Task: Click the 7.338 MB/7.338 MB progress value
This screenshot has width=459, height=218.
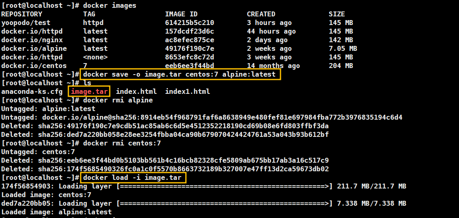Action: pyautogui.click(x=371, y=204)
